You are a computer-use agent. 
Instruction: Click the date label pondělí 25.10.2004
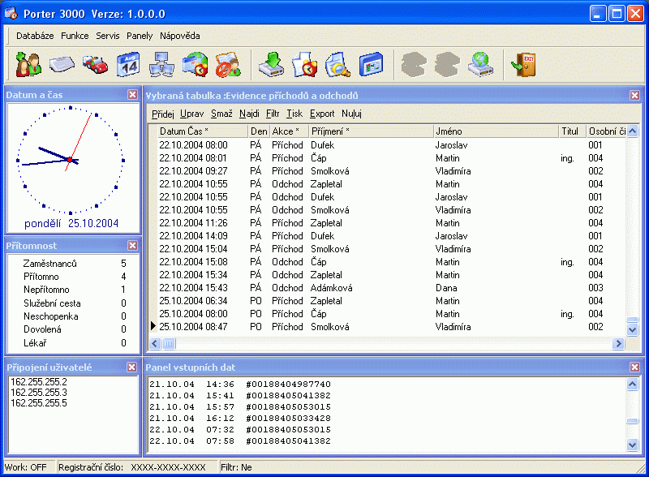(71, 224)
